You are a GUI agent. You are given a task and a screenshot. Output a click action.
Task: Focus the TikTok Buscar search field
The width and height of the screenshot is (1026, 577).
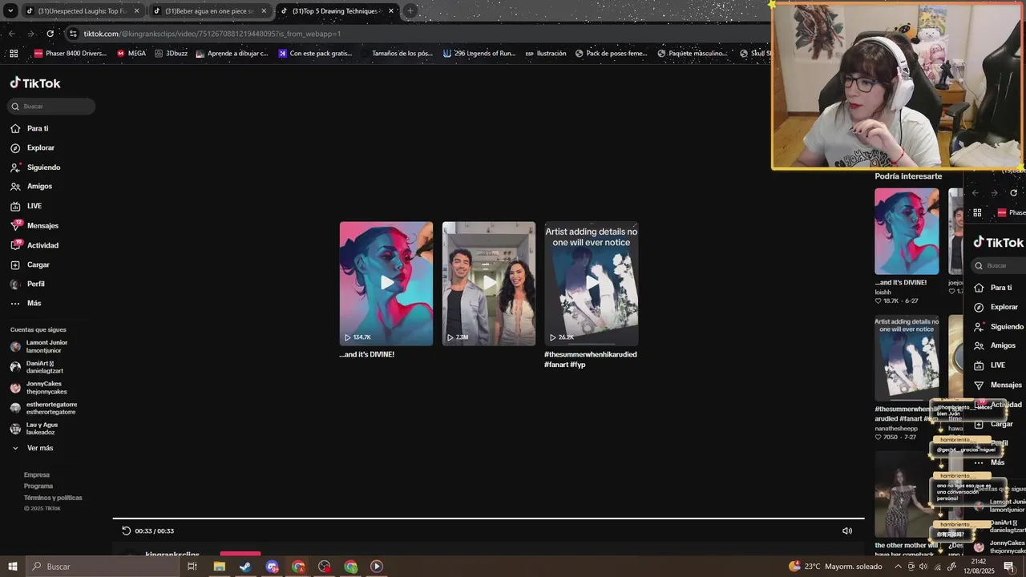point(52,107)
